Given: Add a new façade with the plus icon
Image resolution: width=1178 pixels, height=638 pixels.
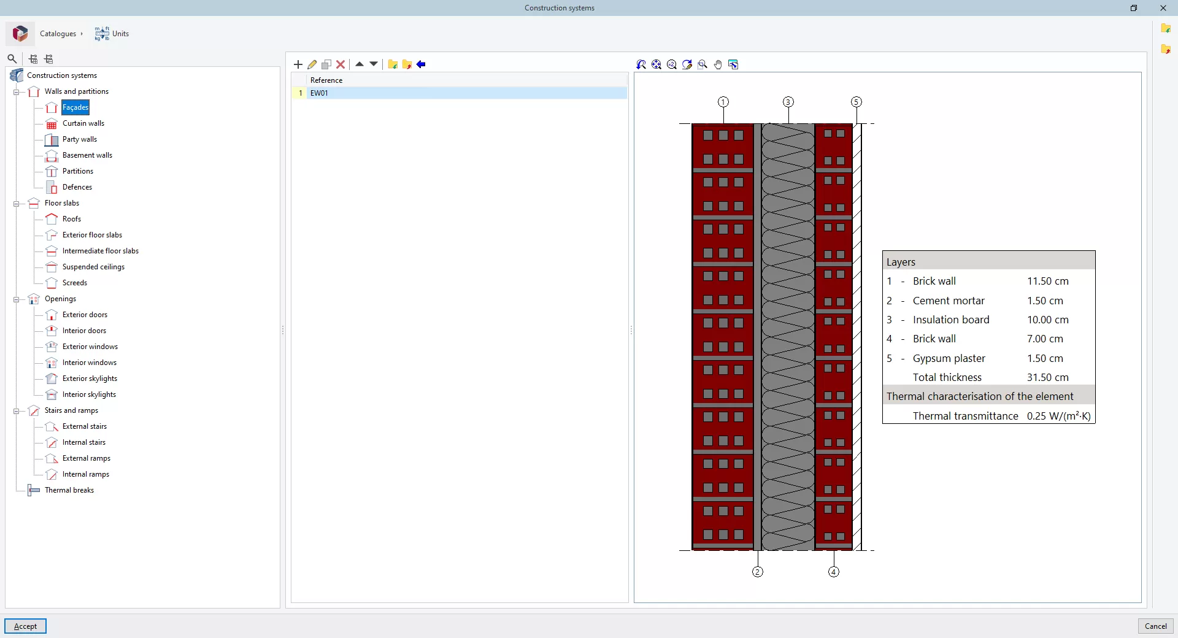Looking at the screenshot, I should [298, 64].
